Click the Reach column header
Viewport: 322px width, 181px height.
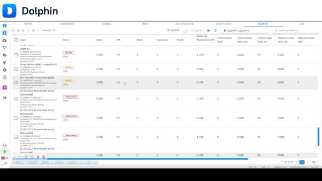pos(139,40)
